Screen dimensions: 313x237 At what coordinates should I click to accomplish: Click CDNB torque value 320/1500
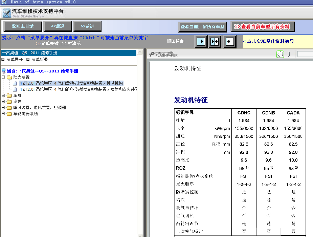[268, 136]
